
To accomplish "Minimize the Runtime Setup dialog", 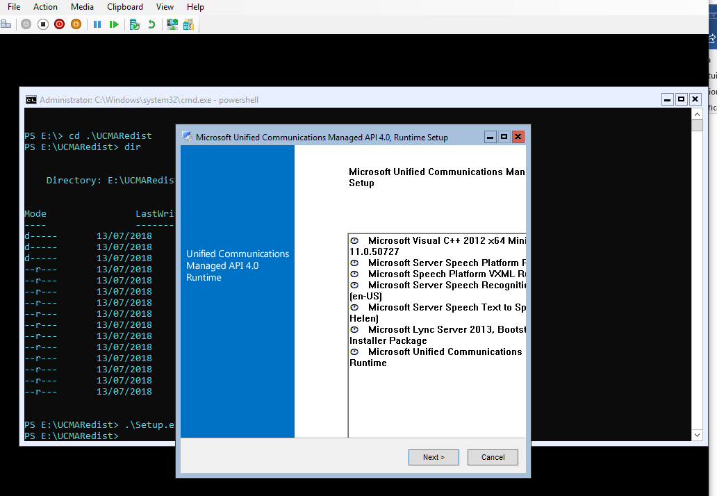I will (491, 137).
